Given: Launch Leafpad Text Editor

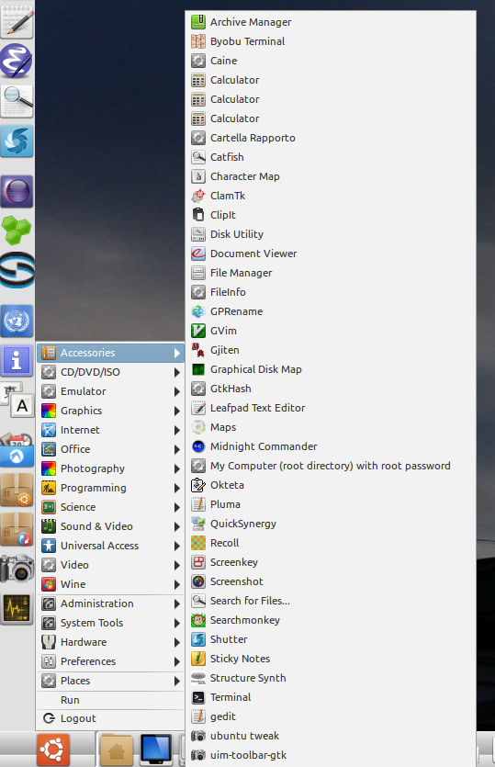Looking at the screenshot, I should point(331,408).
